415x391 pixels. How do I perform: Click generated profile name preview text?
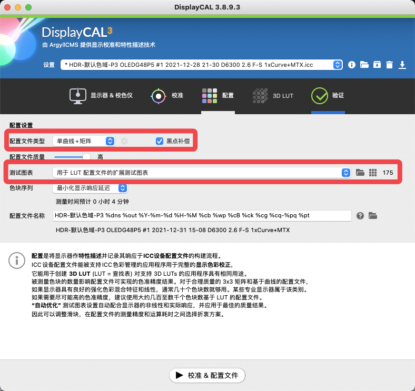(x=173, y=230)
